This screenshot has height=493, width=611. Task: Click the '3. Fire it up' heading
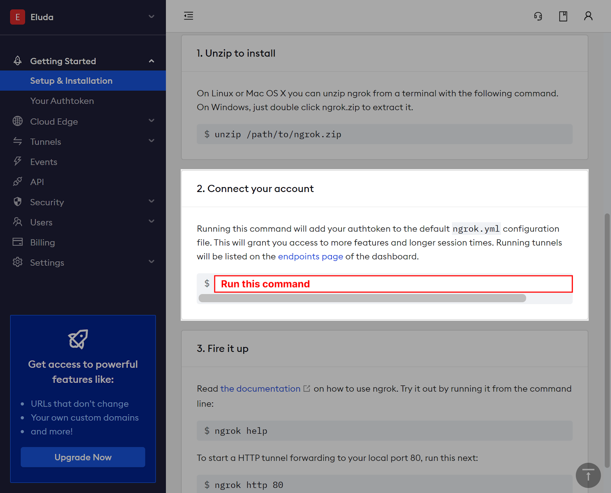tap(223, 348)
